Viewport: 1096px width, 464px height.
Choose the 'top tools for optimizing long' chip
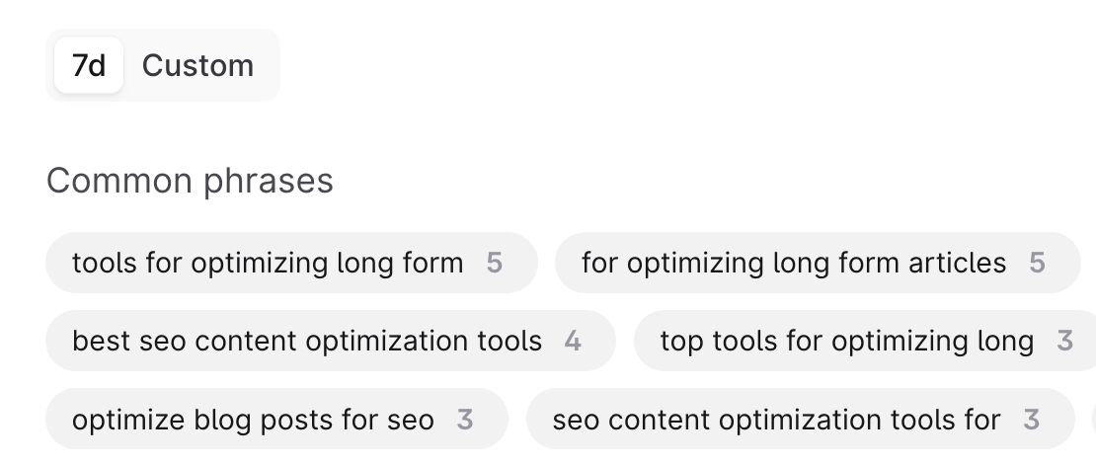tap(865, 341)
